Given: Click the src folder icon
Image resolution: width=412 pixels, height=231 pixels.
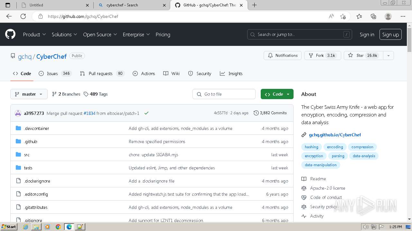Looking at the screenshot, I should click(18, 155).
